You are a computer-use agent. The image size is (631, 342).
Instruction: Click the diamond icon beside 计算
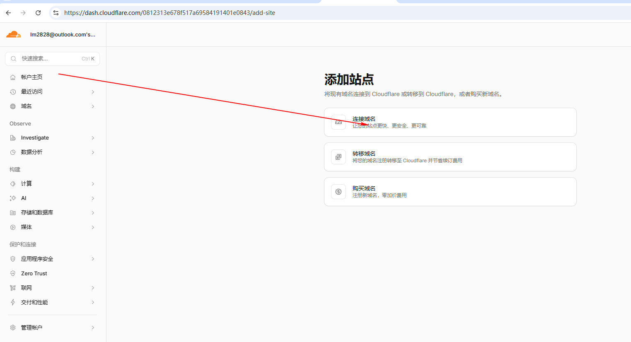coord(13,184)
